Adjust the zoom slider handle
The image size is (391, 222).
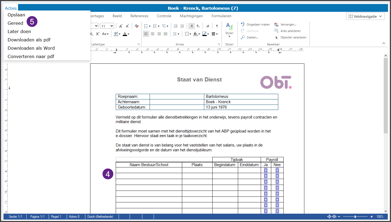pos(355,217)
